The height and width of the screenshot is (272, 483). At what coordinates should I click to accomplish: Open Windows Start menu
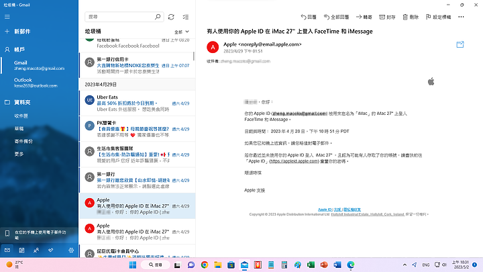[133, 265]
